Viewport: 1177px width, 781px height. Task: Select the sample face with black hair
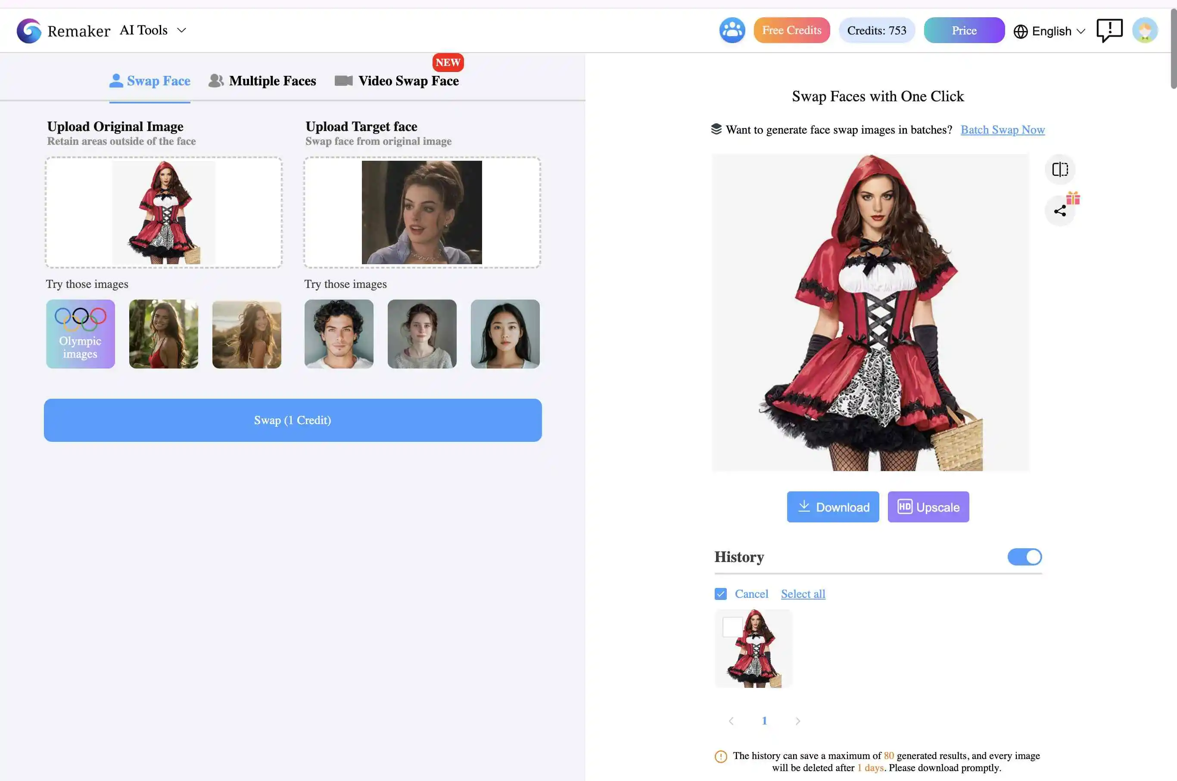coord(505,334)
